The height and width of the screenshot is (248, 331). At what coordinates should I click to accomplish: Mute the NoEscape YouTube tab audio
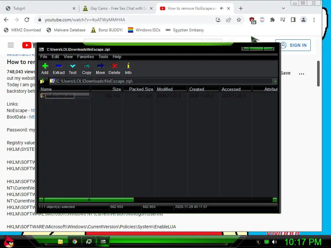point(221,8)
